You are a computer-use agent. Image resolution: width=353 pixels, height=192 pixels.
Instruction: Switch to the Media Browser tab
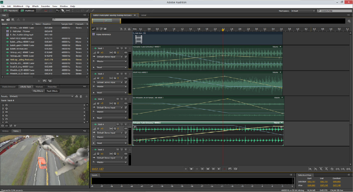coord(9,87)
